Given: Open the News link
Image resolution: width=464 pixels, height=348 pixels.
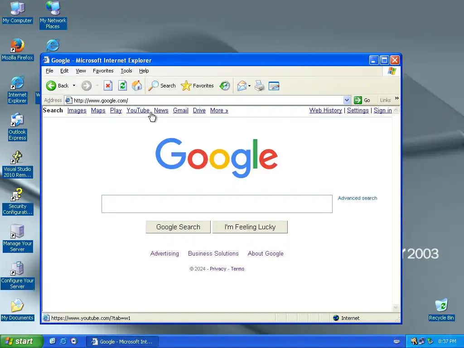Looking at the screenshot, I should (161, 111).
